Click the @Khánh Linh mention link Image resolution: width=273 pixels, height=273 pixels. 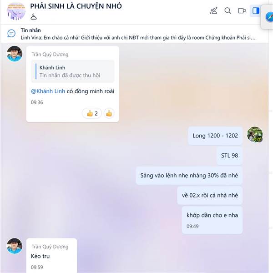coord(48,91)
